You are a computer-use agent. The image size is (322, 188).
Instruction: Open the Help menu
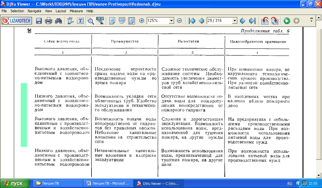point(90,11)
